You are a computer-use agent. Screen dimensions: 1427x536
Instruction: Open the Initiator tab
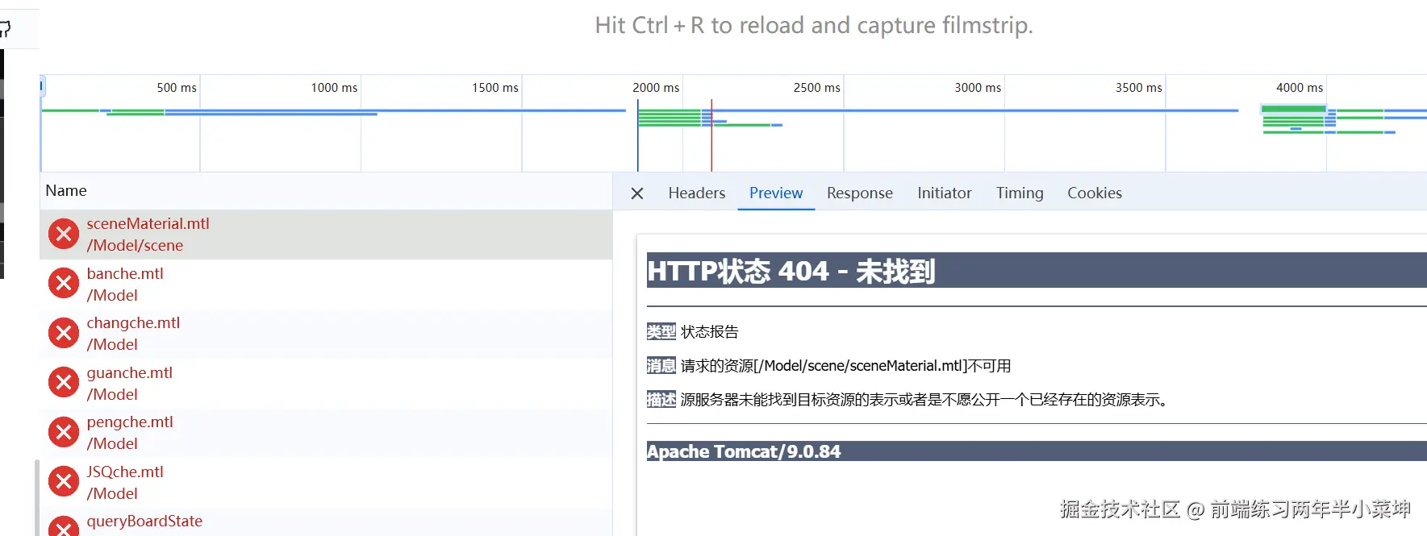click(944, 193)
